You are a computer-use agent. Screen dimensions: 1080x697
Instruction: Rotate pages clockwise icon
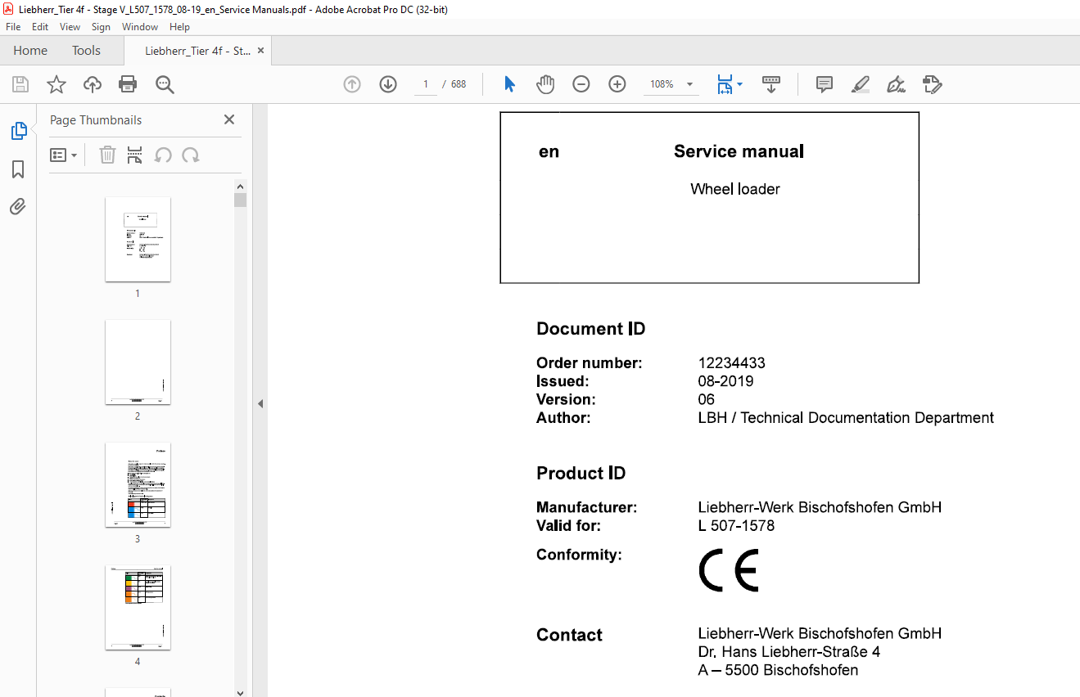191,155
